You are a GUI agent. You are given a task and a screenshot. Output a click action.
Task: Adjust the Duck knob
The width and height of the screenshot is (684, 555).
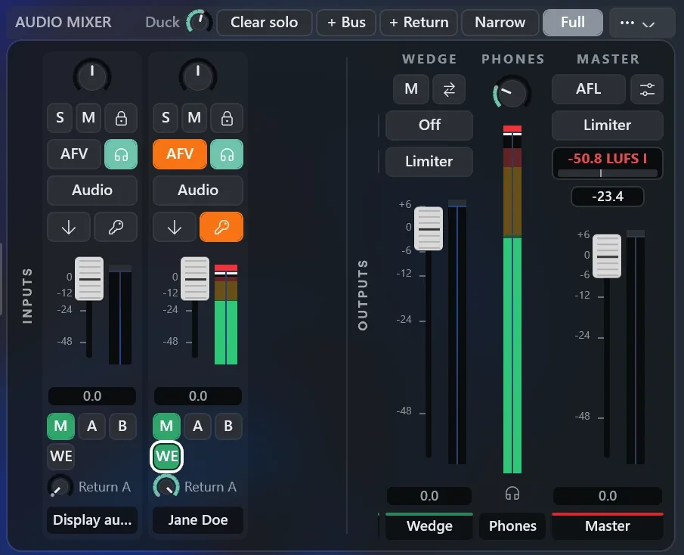[199, 22]
